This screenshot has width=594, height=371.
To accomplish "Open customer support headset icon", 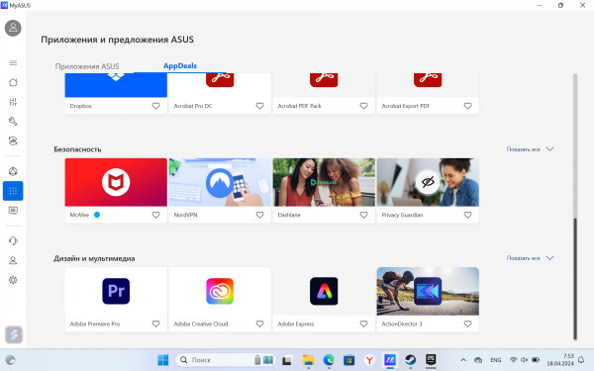I will (13, 240).
